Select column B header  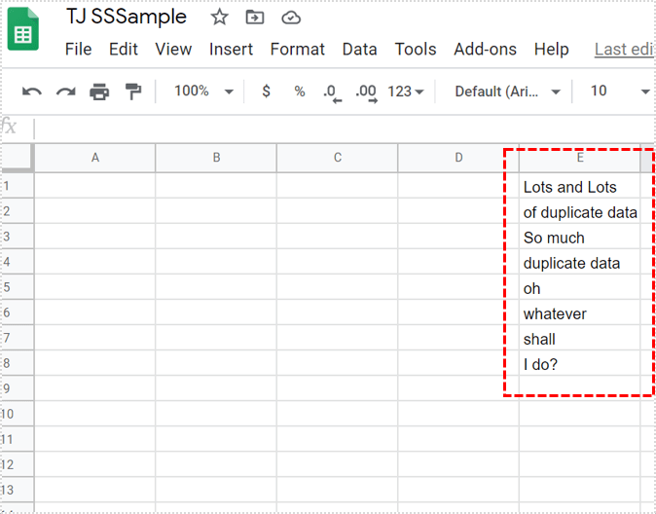point(216,158)
